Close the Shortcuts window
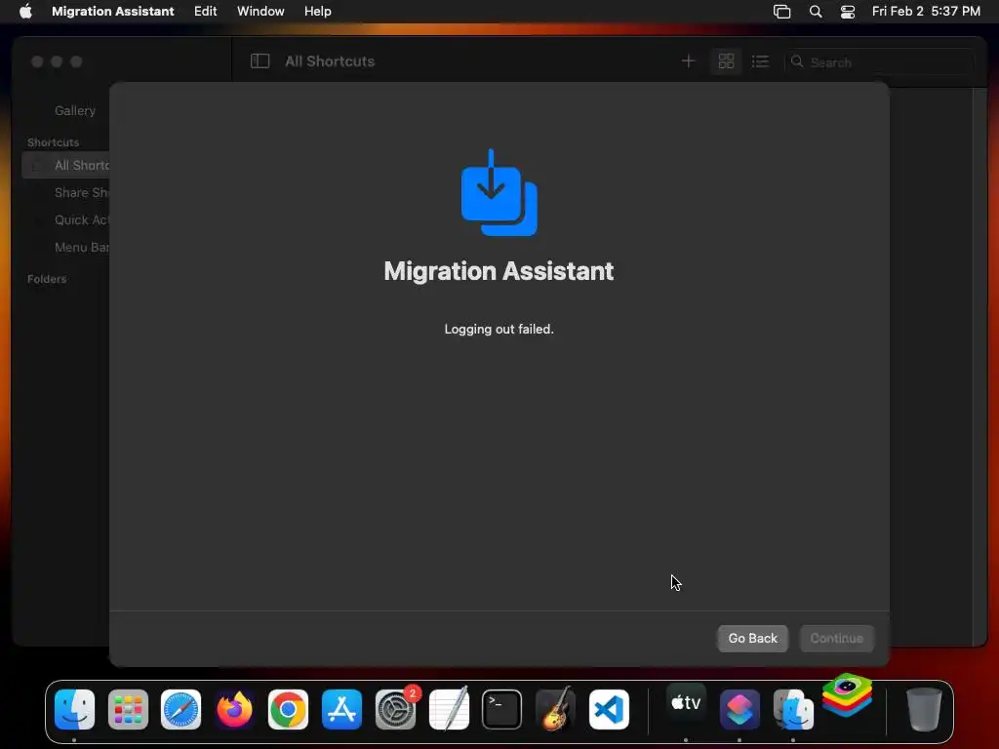This screenshot has height=749, width=999. point(37,61)
